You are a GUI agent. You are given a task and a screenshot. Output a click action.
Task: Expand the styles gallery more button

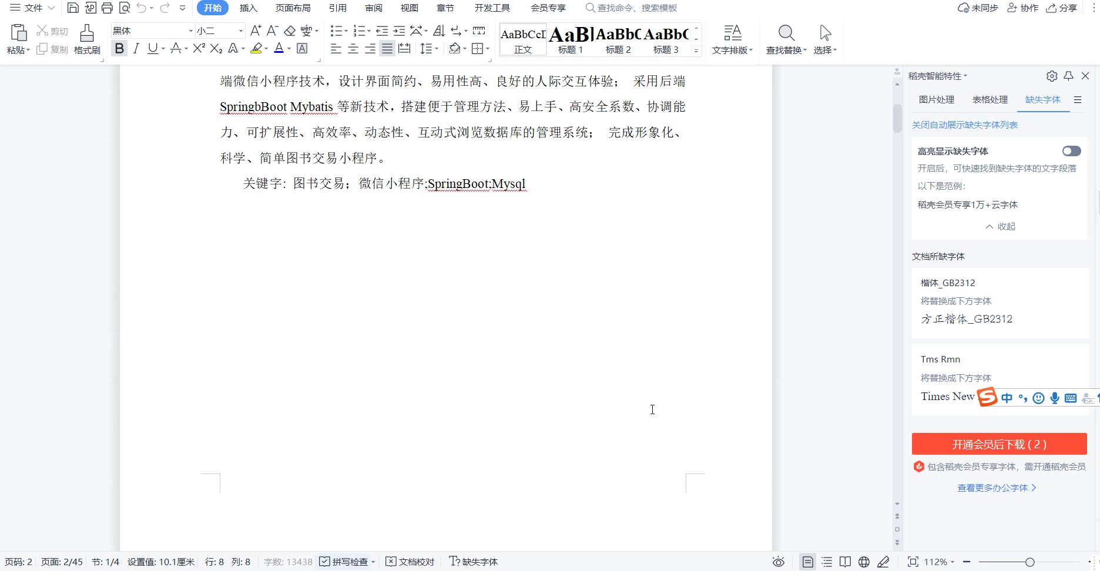pos(696,51)
